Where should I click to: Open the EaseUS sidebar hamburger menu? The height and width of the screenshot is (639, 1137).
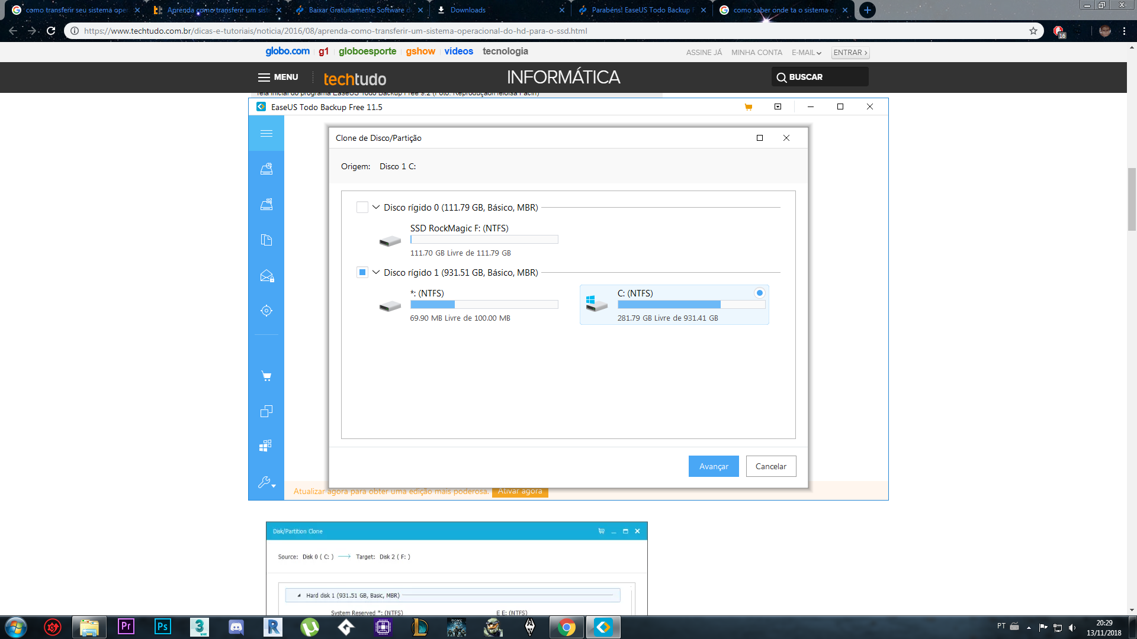click(266, 133)
